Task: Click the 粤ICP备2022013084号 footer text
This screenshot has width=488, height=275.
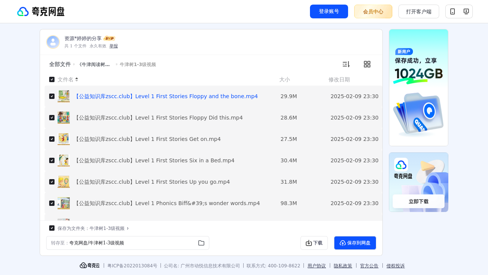Action: click(132, 266)
